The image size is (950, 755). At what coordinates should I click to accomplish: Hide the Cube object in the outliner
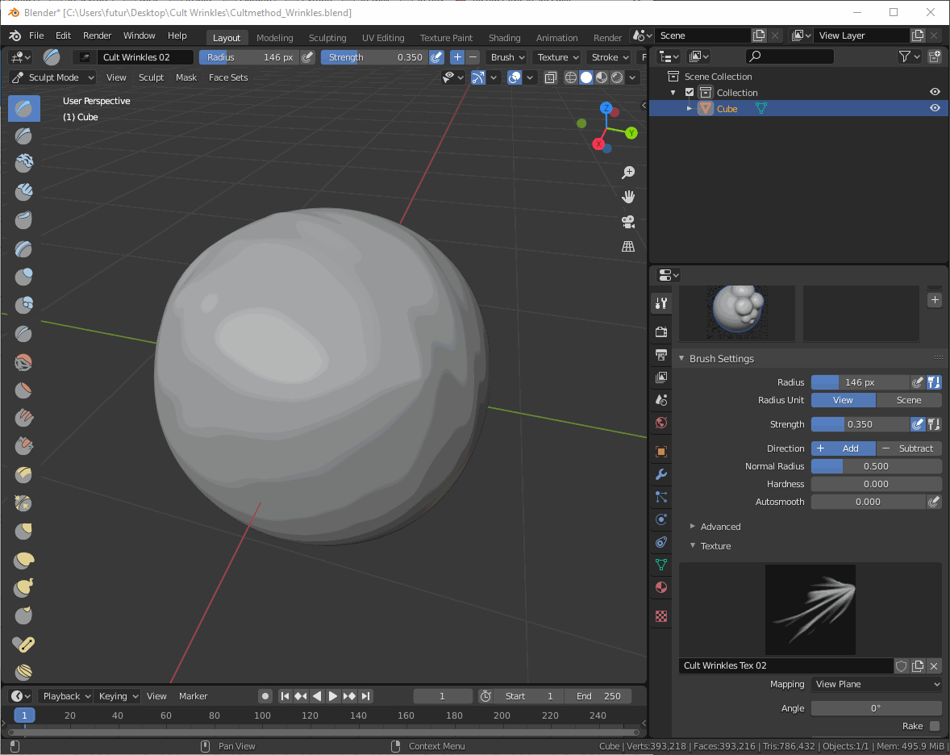[x=935, y=108]
